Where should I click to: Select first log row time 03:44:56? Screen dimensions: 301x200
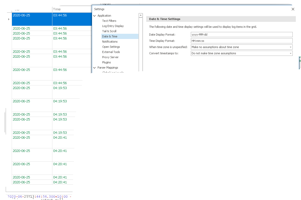click(x=60, y=15)
